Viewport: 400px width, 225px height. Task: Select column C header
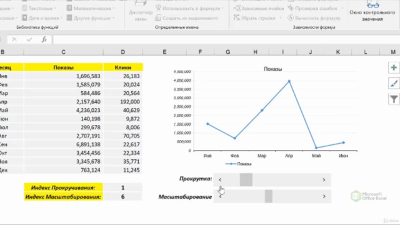point(64,52)
